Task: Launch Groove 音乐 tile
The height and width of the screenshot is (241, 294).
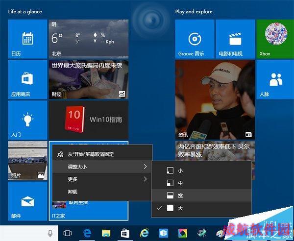Action: [195, 39]
